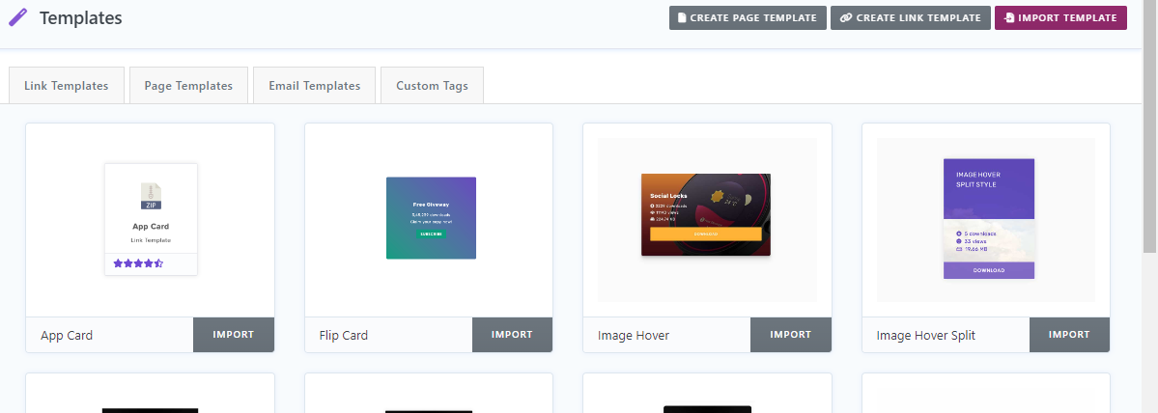The image size is (1158, 413).
Task: Go to the Custom Tags tab
Action: 432,86
